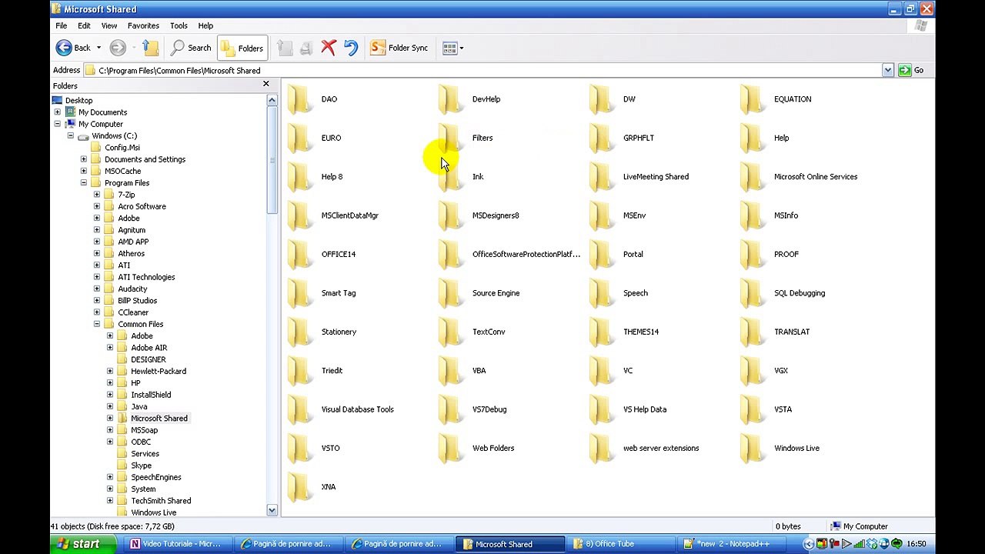The height and width of the screenshot is (554, 985).
Task: Collapse the Common Files tree node
Action: pyautogui.click(x=96, y=324)
